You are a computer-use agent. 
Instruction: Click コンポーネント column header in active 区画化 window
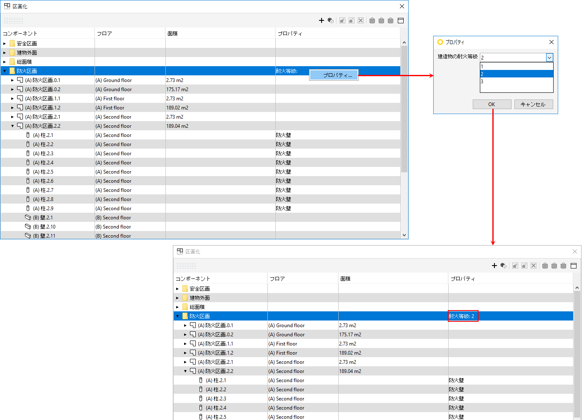(47, 33)
